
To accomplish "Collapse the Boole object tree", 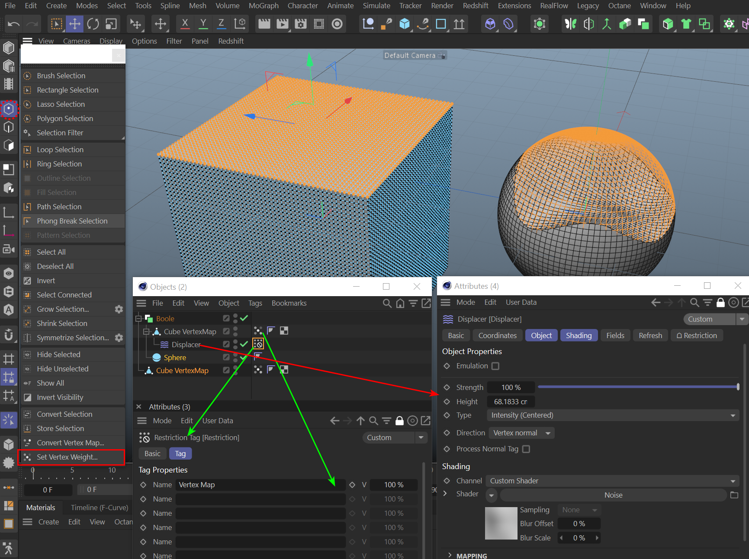I will [x=138, y=319].
